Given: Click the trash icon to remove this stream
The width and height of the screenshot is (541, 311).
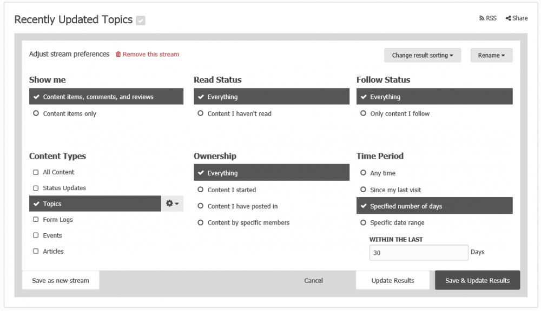Looking at the screenshot, I should click(x=118, y=55).
